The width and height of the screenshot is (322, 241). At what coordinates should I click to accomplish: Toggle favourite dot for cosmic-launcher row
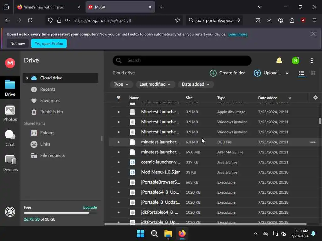pos(119,162)
